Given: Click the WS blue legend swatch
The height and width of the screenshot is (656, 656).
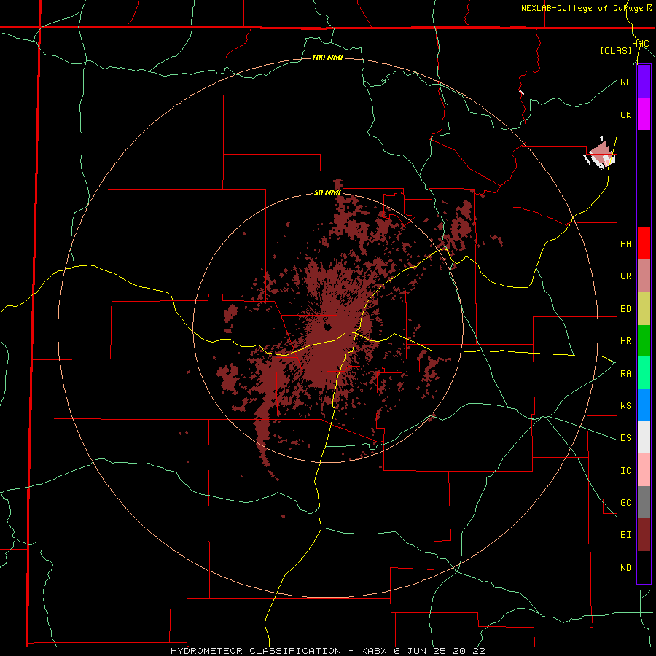Looking at the screenshot, I should 644,405.
